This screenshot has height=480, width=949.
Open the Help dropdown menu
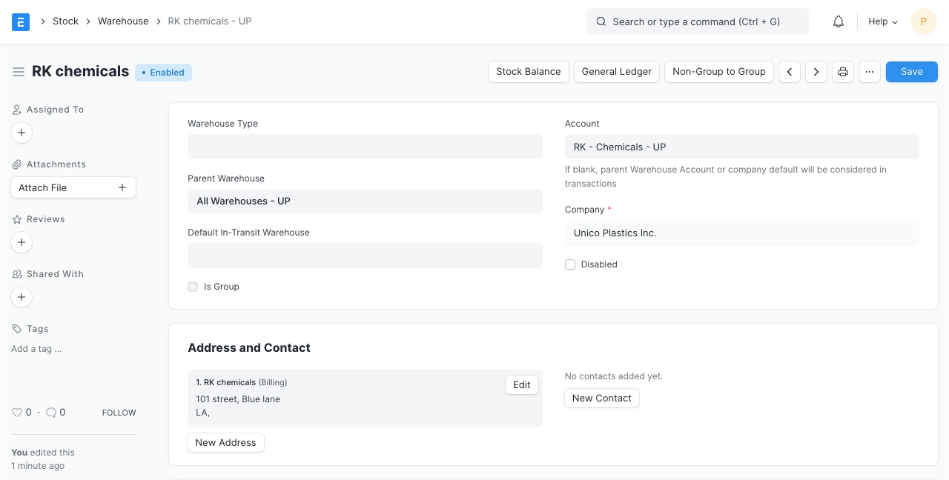883,21
